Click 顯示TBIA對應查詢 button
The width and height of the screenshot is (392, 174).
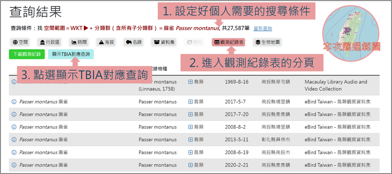point(71,54)
